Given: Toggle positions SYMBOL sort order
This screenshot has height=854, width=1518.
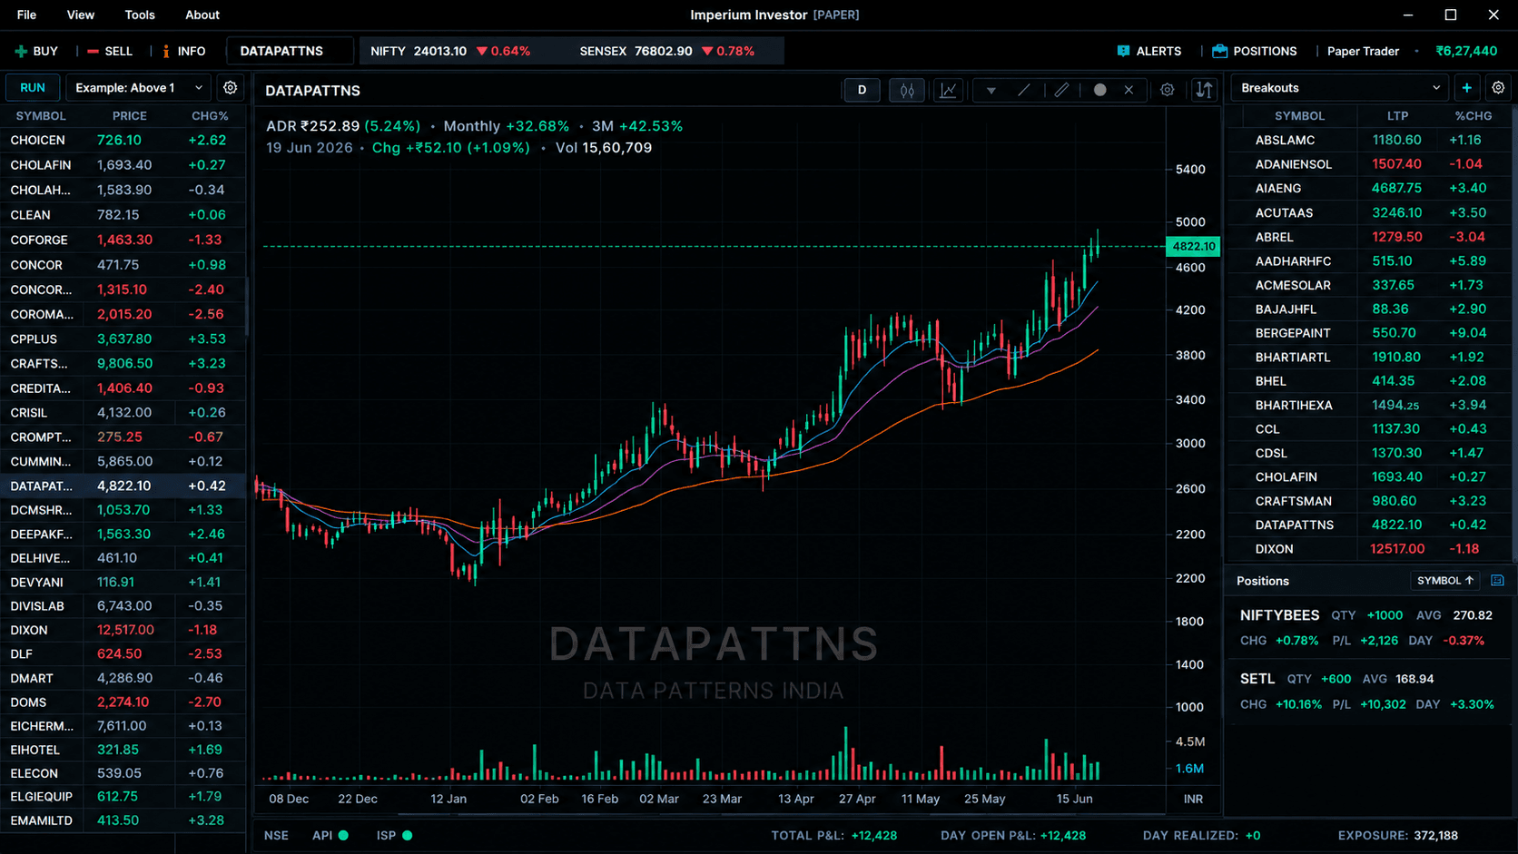Looking at the screenshot, I should pyautogui.click(x=1444, y=581).
